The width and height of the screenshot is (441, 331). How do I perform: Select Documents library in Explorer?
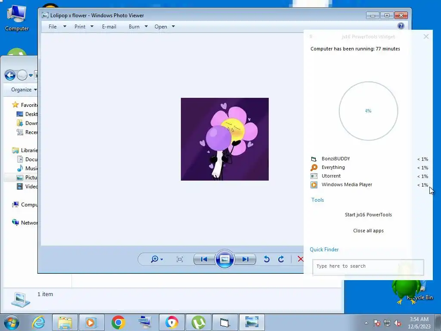pyautogui.click(x=27, y=159)
